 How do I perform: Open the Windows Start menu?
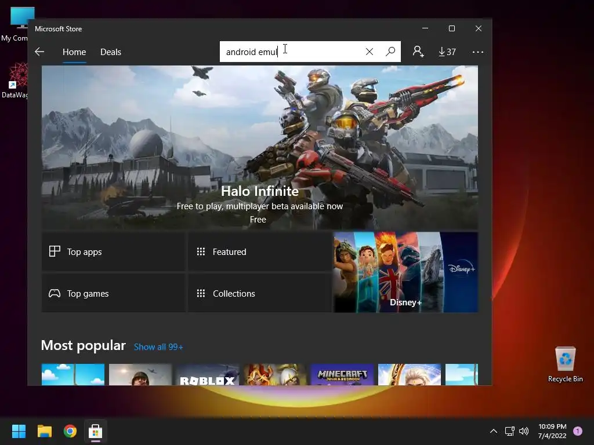pos(19,431)
